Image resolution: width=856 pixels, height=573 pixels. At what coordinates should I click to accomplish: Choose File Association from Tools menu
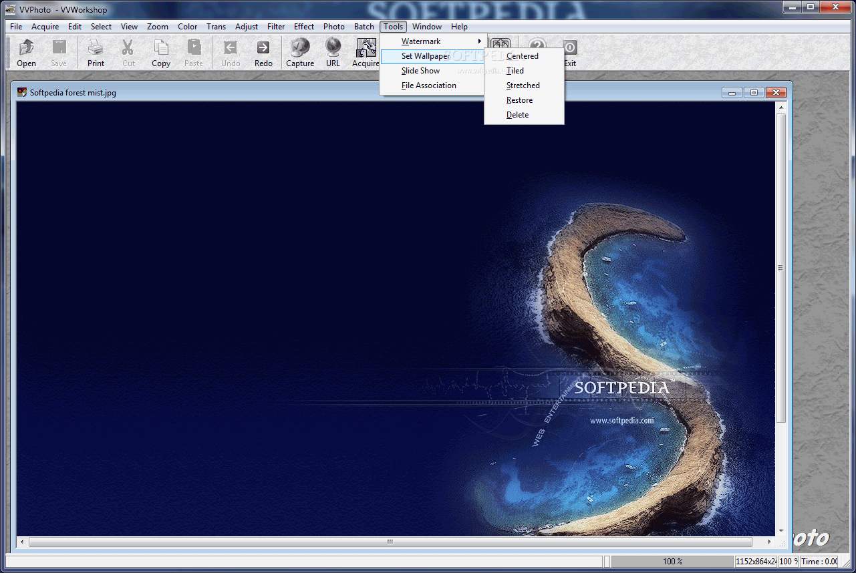tap(433, 85)
